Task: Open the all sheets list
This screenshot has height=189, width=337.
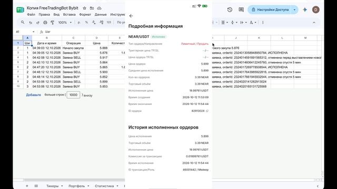Action: click(36, 186)
